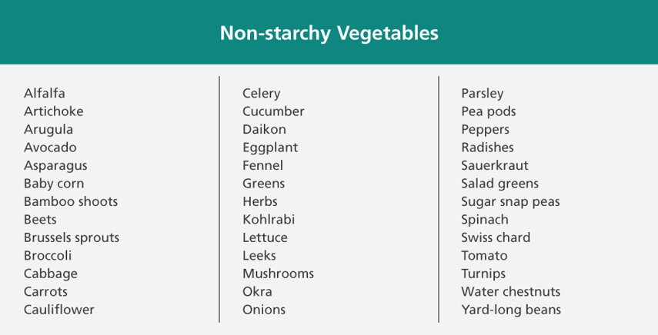The height and width of the screenshot is (335, 658).
Task: Select the Sugar snap peas text
Action: coord(511,201)
